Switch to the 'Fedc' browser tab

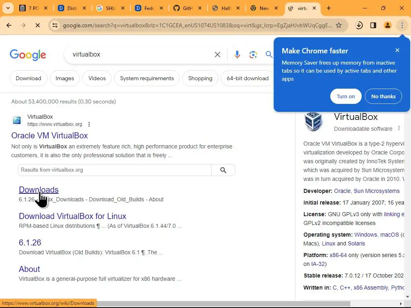pos(149,8)
